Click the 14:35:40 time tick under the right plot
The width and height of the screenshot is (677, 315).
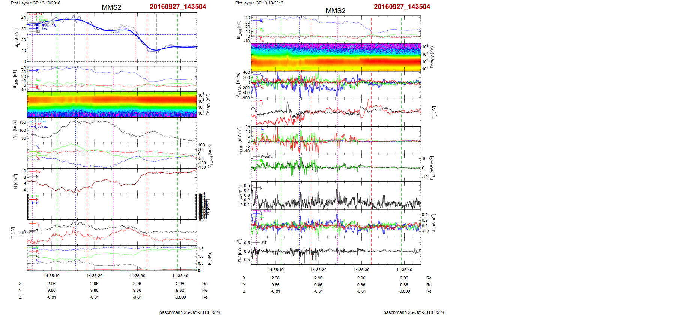[x=404, y=270]
